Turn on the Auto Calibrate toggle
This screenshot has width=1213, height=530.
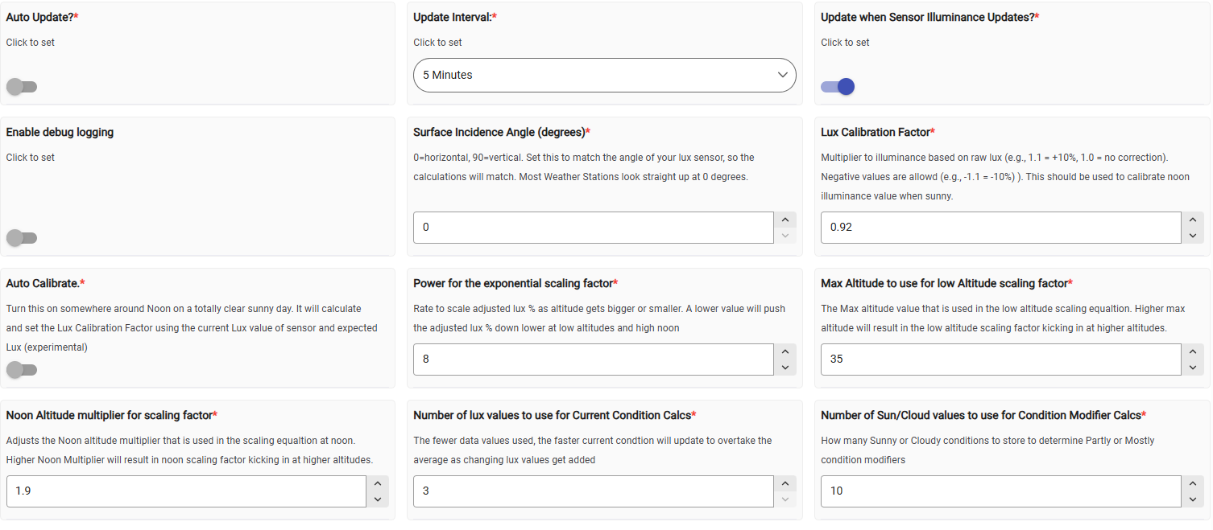(x=22, y=370)
